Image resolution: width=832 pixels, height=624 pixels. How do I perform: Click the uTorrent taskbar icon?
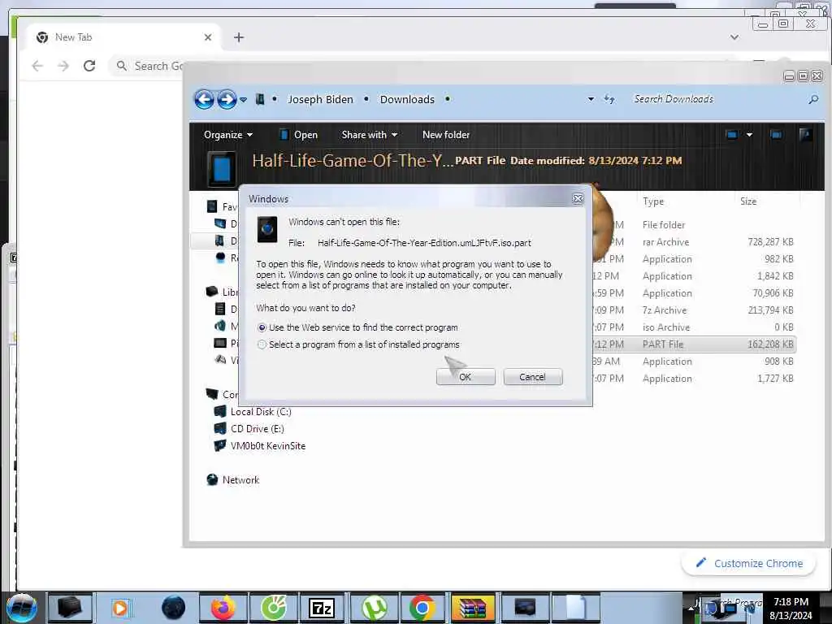(374, 608)
